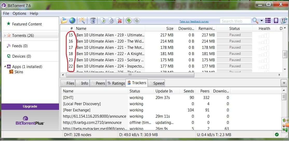Sort torrents by the Name column header
The height and width of the screenshot is (141, 289).
pyautogui.click(x=109, y=28)
